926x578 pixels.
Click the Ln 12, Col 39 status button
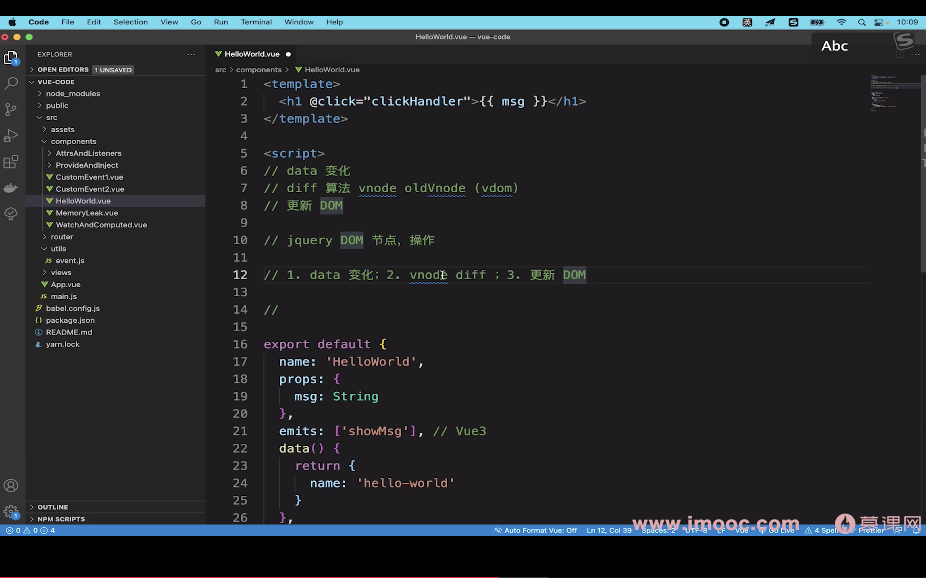coord(609,530)
